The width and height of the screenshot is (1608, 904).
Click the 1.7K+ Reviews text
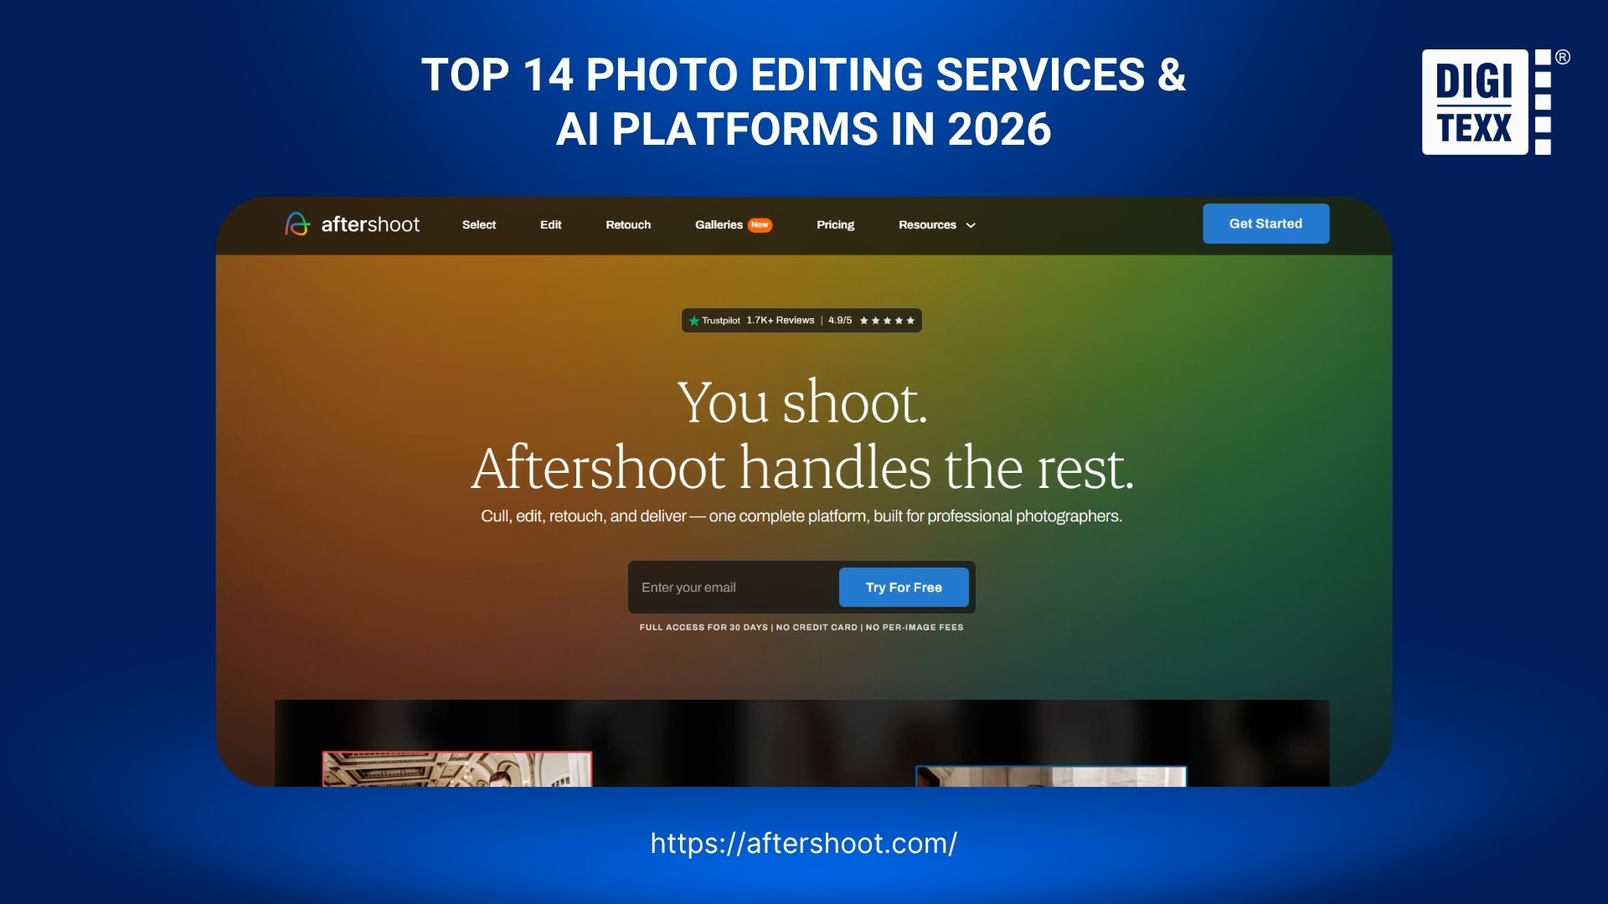[x=780, y=320]
